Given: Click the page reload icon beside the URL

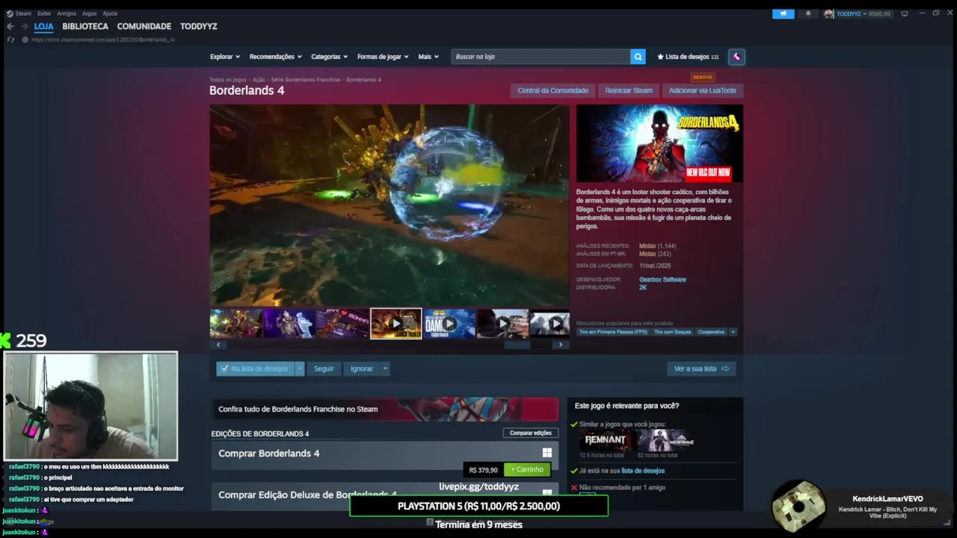Looking at the screenshot, I should pos(10,40).
